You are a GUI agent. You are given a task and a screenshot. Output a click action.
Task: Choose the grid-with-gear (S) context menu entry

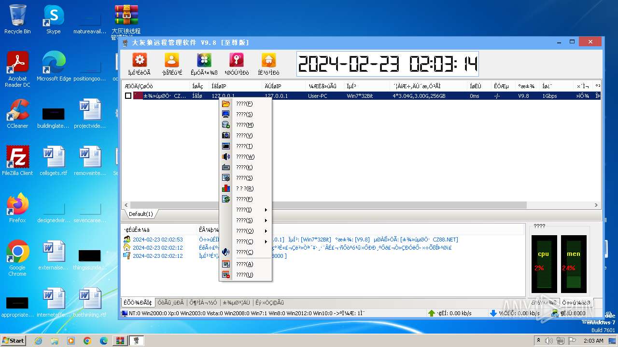(x=245, y=178)
